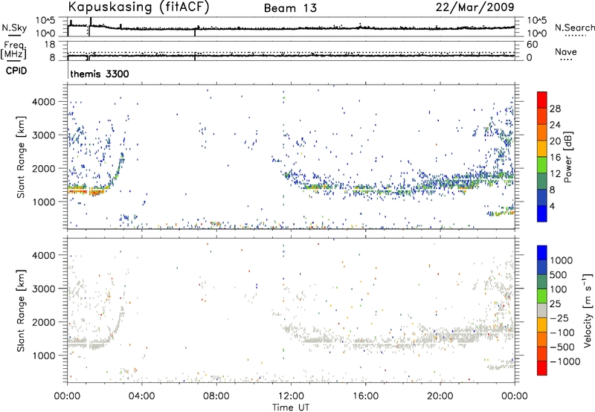The image size is (595, 412).
Task: Click the '4' tick on the power colorbar
Action: pos(553,206)
